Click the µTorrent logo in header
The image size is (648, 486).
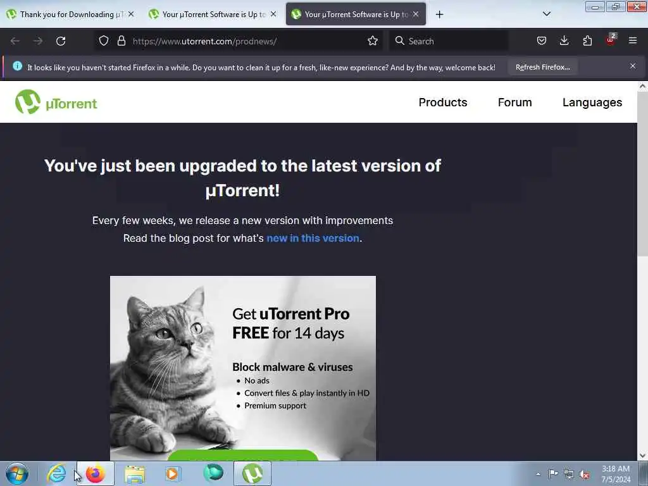[56, 102]
